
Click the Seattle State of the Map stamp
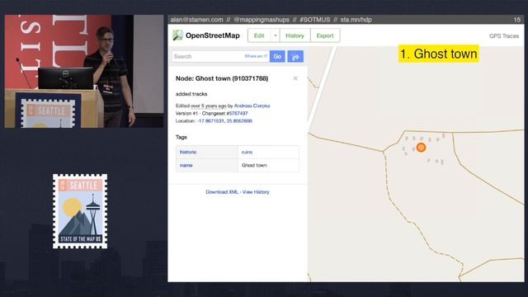click(80, 211)
